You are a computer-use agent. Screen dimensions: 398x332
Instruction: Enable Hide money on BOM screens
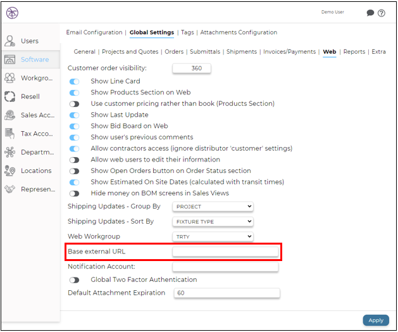[75, 193]
